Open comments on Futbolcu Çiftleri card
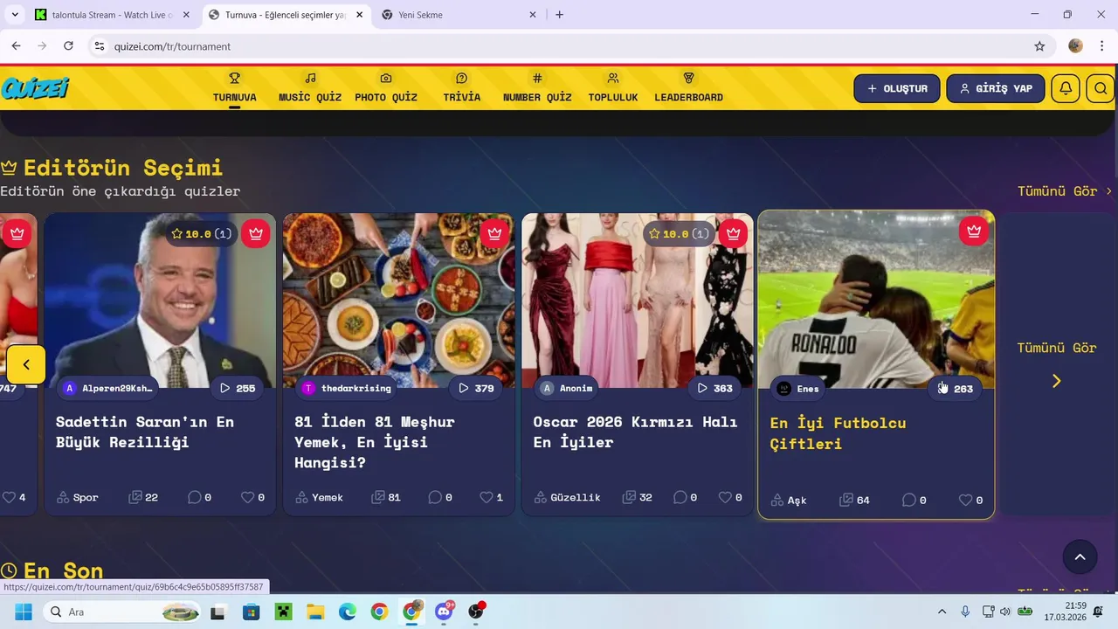Image resolution: width=1118 pixels, height=629 pixels. pyautogui.click(x=914, y=500)
